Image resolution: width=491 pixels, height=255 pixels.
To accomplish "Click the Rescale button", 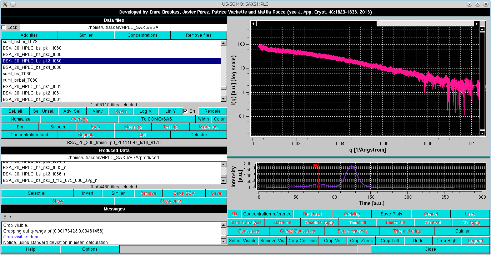I will point(212,111).
